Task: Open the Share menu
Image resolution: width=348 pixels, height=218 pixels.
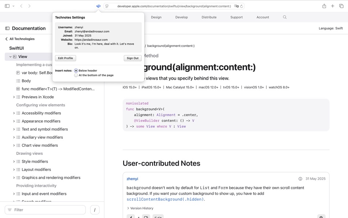Action: 324,6
